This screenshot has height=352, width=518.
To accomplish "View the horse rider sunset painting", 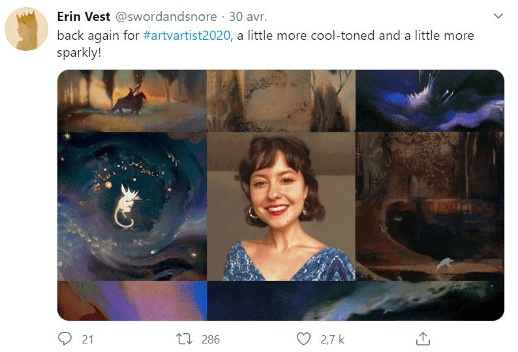I will pyautogui.click(x=132, y=101).
